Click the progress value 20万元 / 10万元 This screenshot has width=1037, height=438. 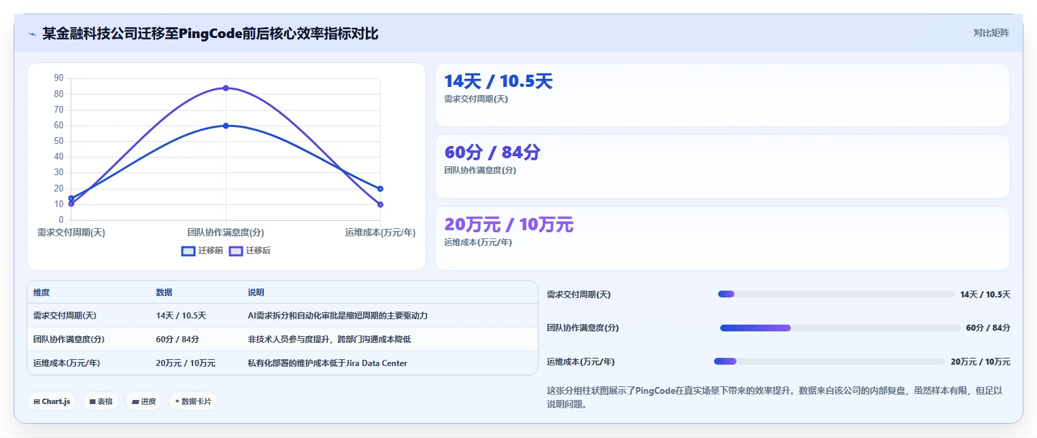981,361
